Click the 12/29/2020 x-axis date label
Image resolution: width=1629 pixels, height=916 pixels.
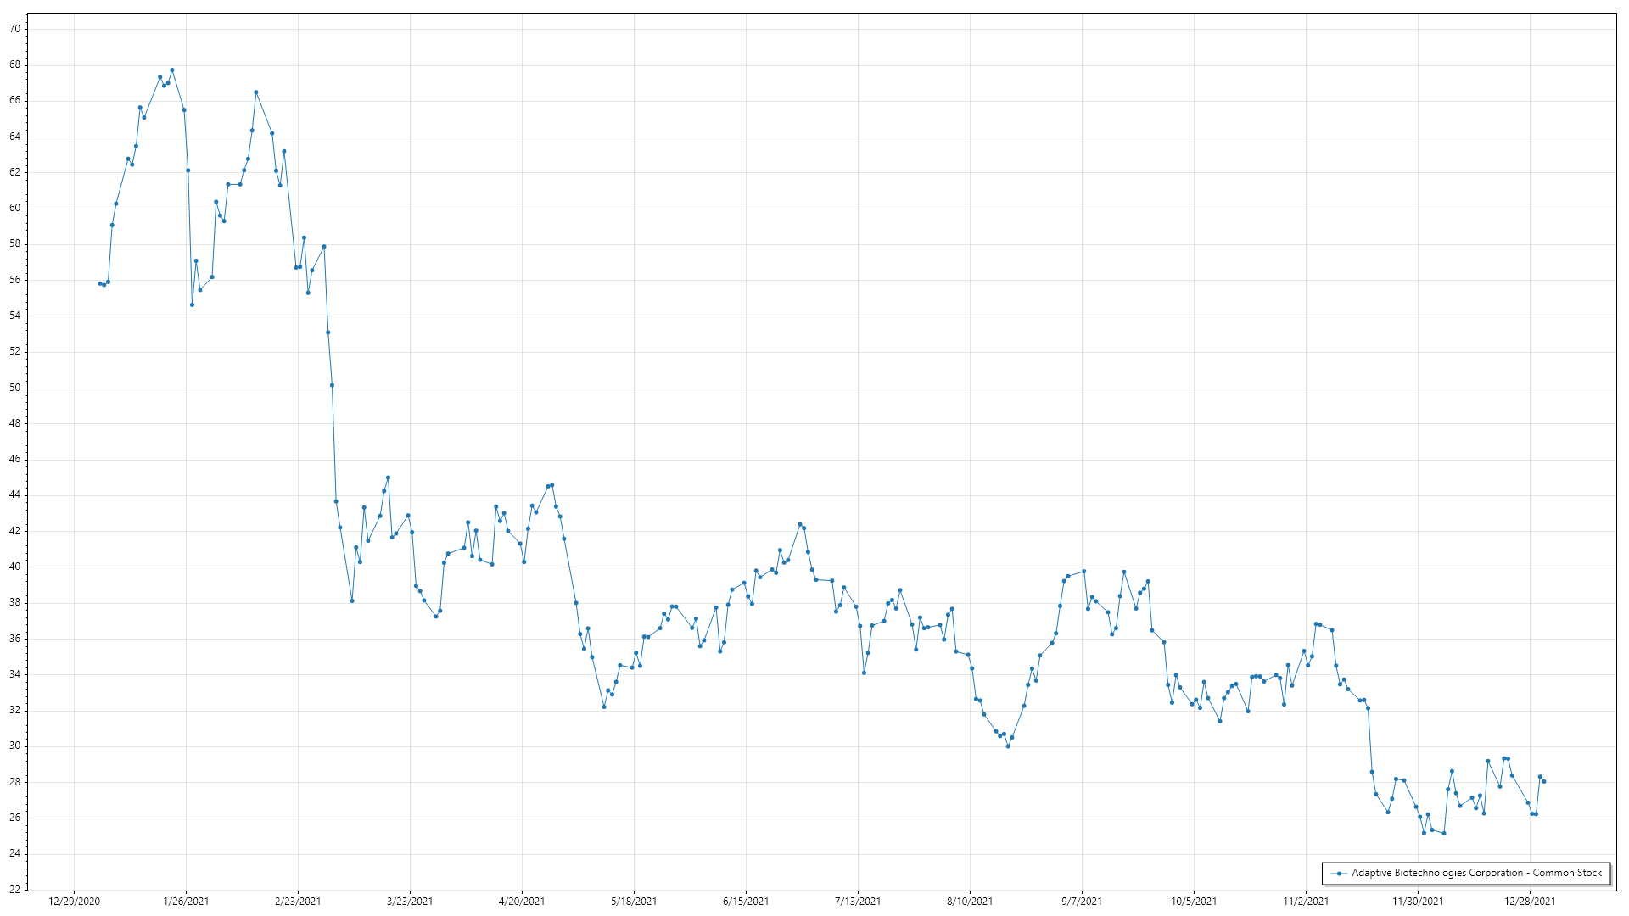click(74, 901)
